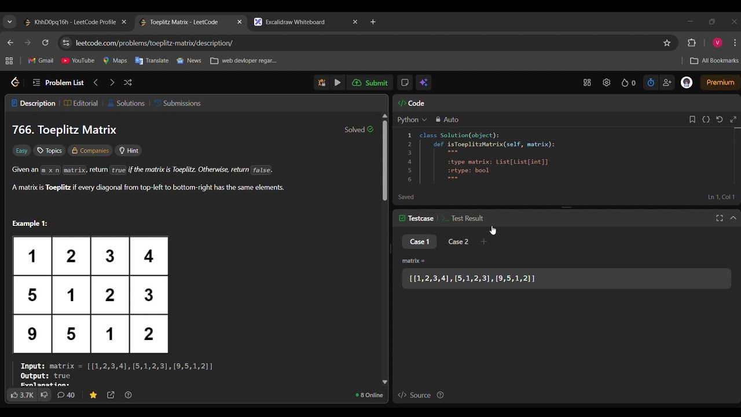Viewport: 741px width, 417px height.
Task: Maximize the Testcase panel
Action: [720, 218]
